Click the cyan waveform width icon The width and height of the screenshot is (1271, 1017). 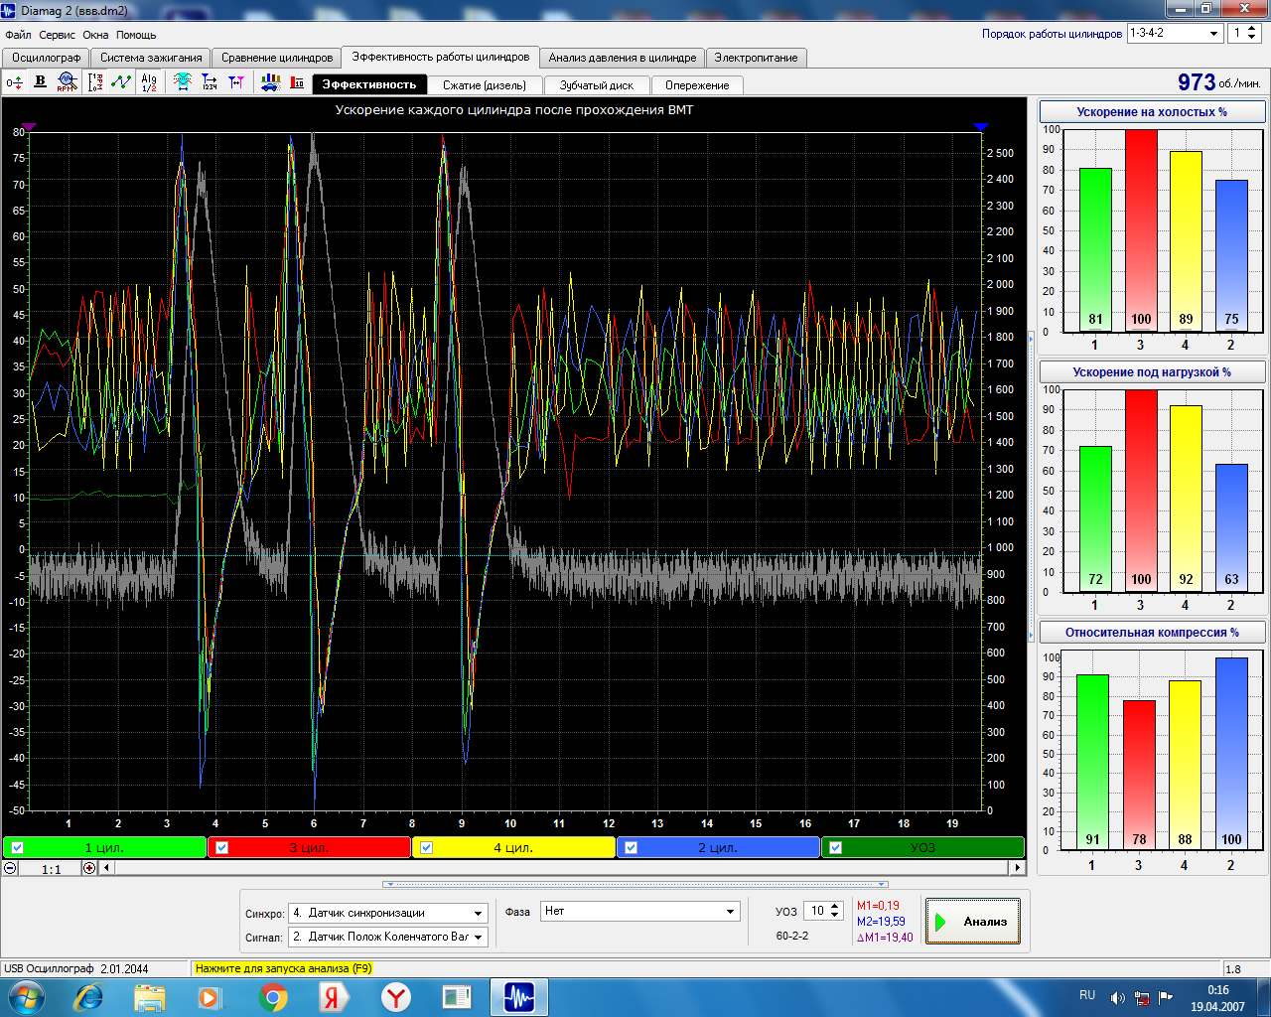tap(183, 82)
